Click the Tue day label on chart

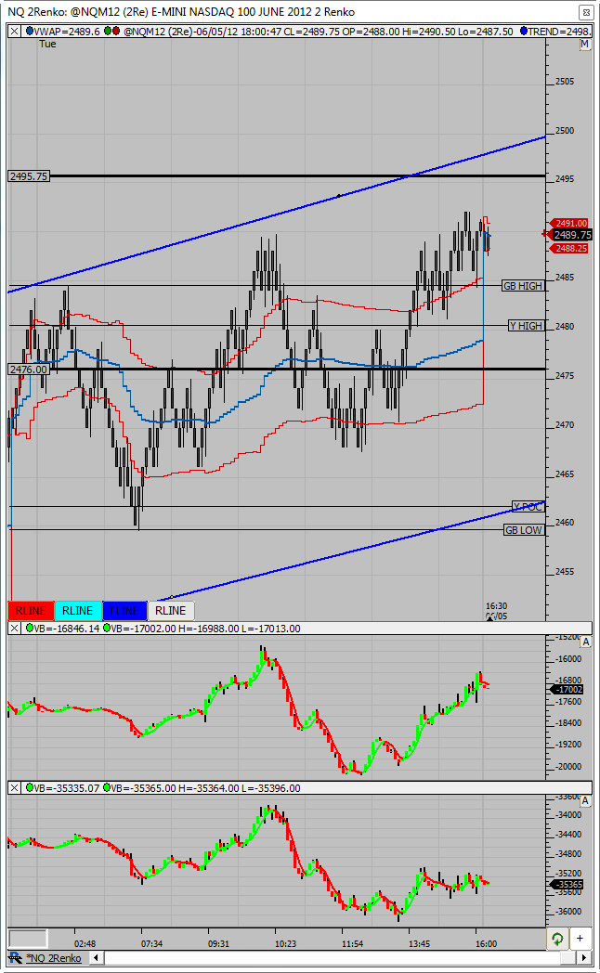(x=47, y=44)
